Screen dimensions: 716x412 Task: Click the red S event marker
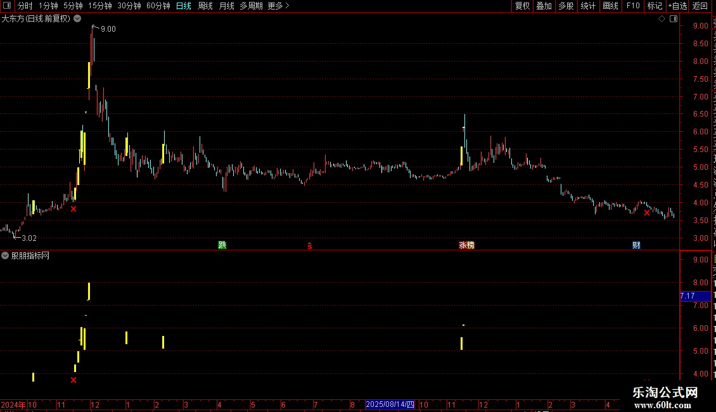(x=310, y=246)
